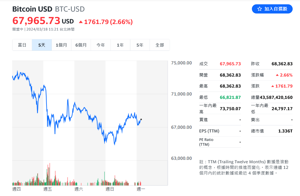Switch chart to 6個月 range
This screenshot has height=196, width=300.
(x=81, y=45)
